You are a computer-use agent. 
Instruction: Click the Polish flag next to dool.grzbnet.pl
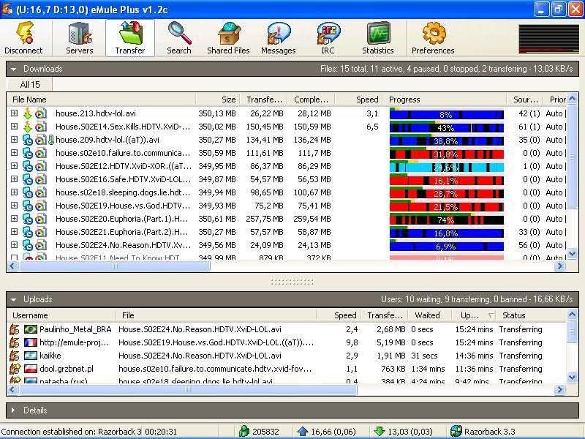pyautogui.click(x=31, y=369)
